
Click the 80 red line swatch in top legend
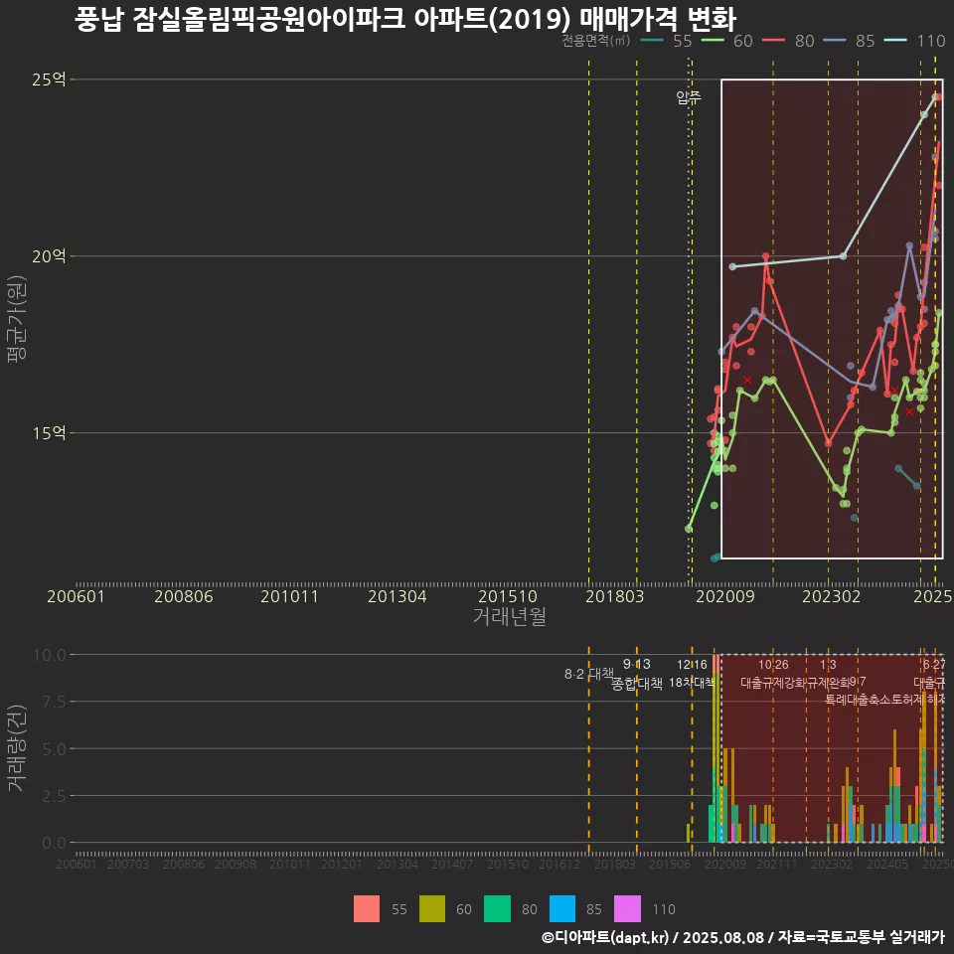[x=774, y=41]
